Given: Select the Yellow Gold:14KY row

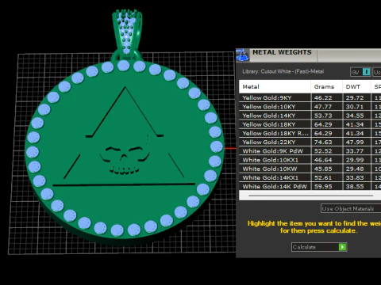Looking at the screenshot, I should click(310, 116).
